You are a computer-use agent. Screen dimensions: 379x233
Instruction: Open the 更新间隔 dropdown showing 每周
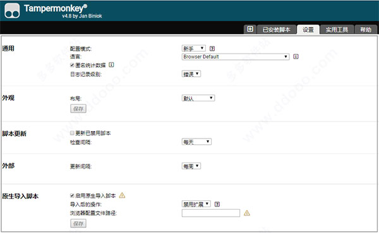191,166
